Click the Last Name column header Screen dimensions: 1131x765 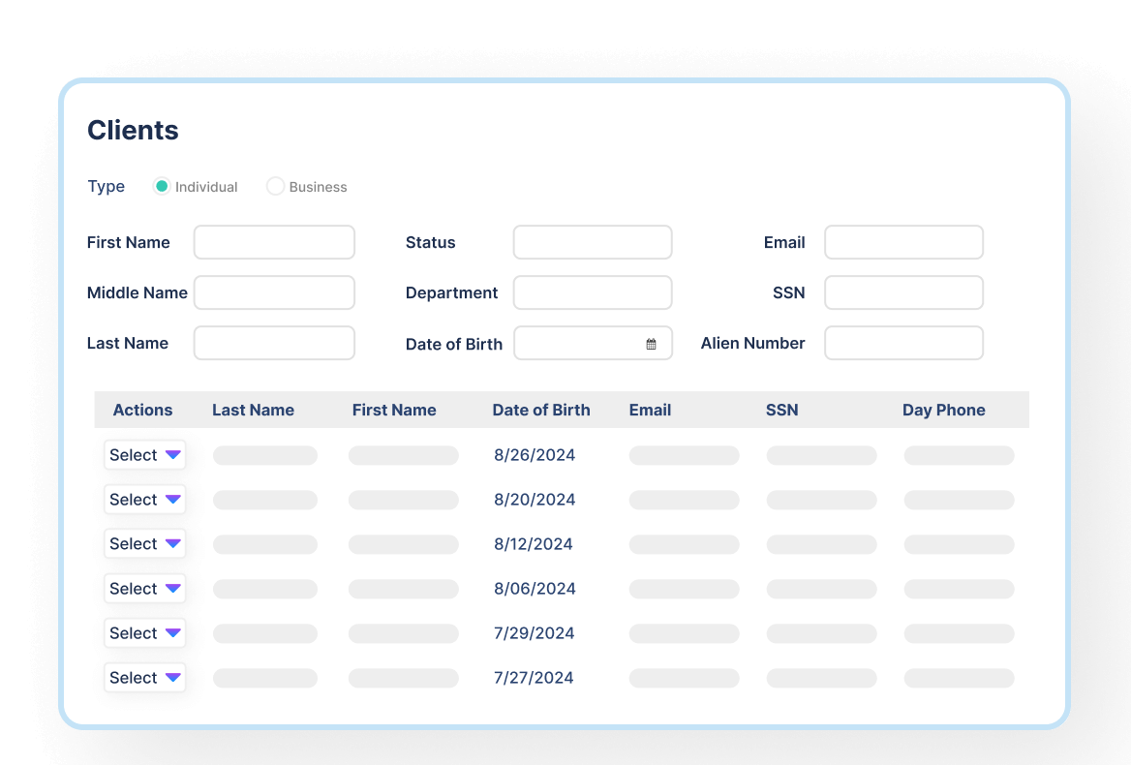[x=253, y=410]
